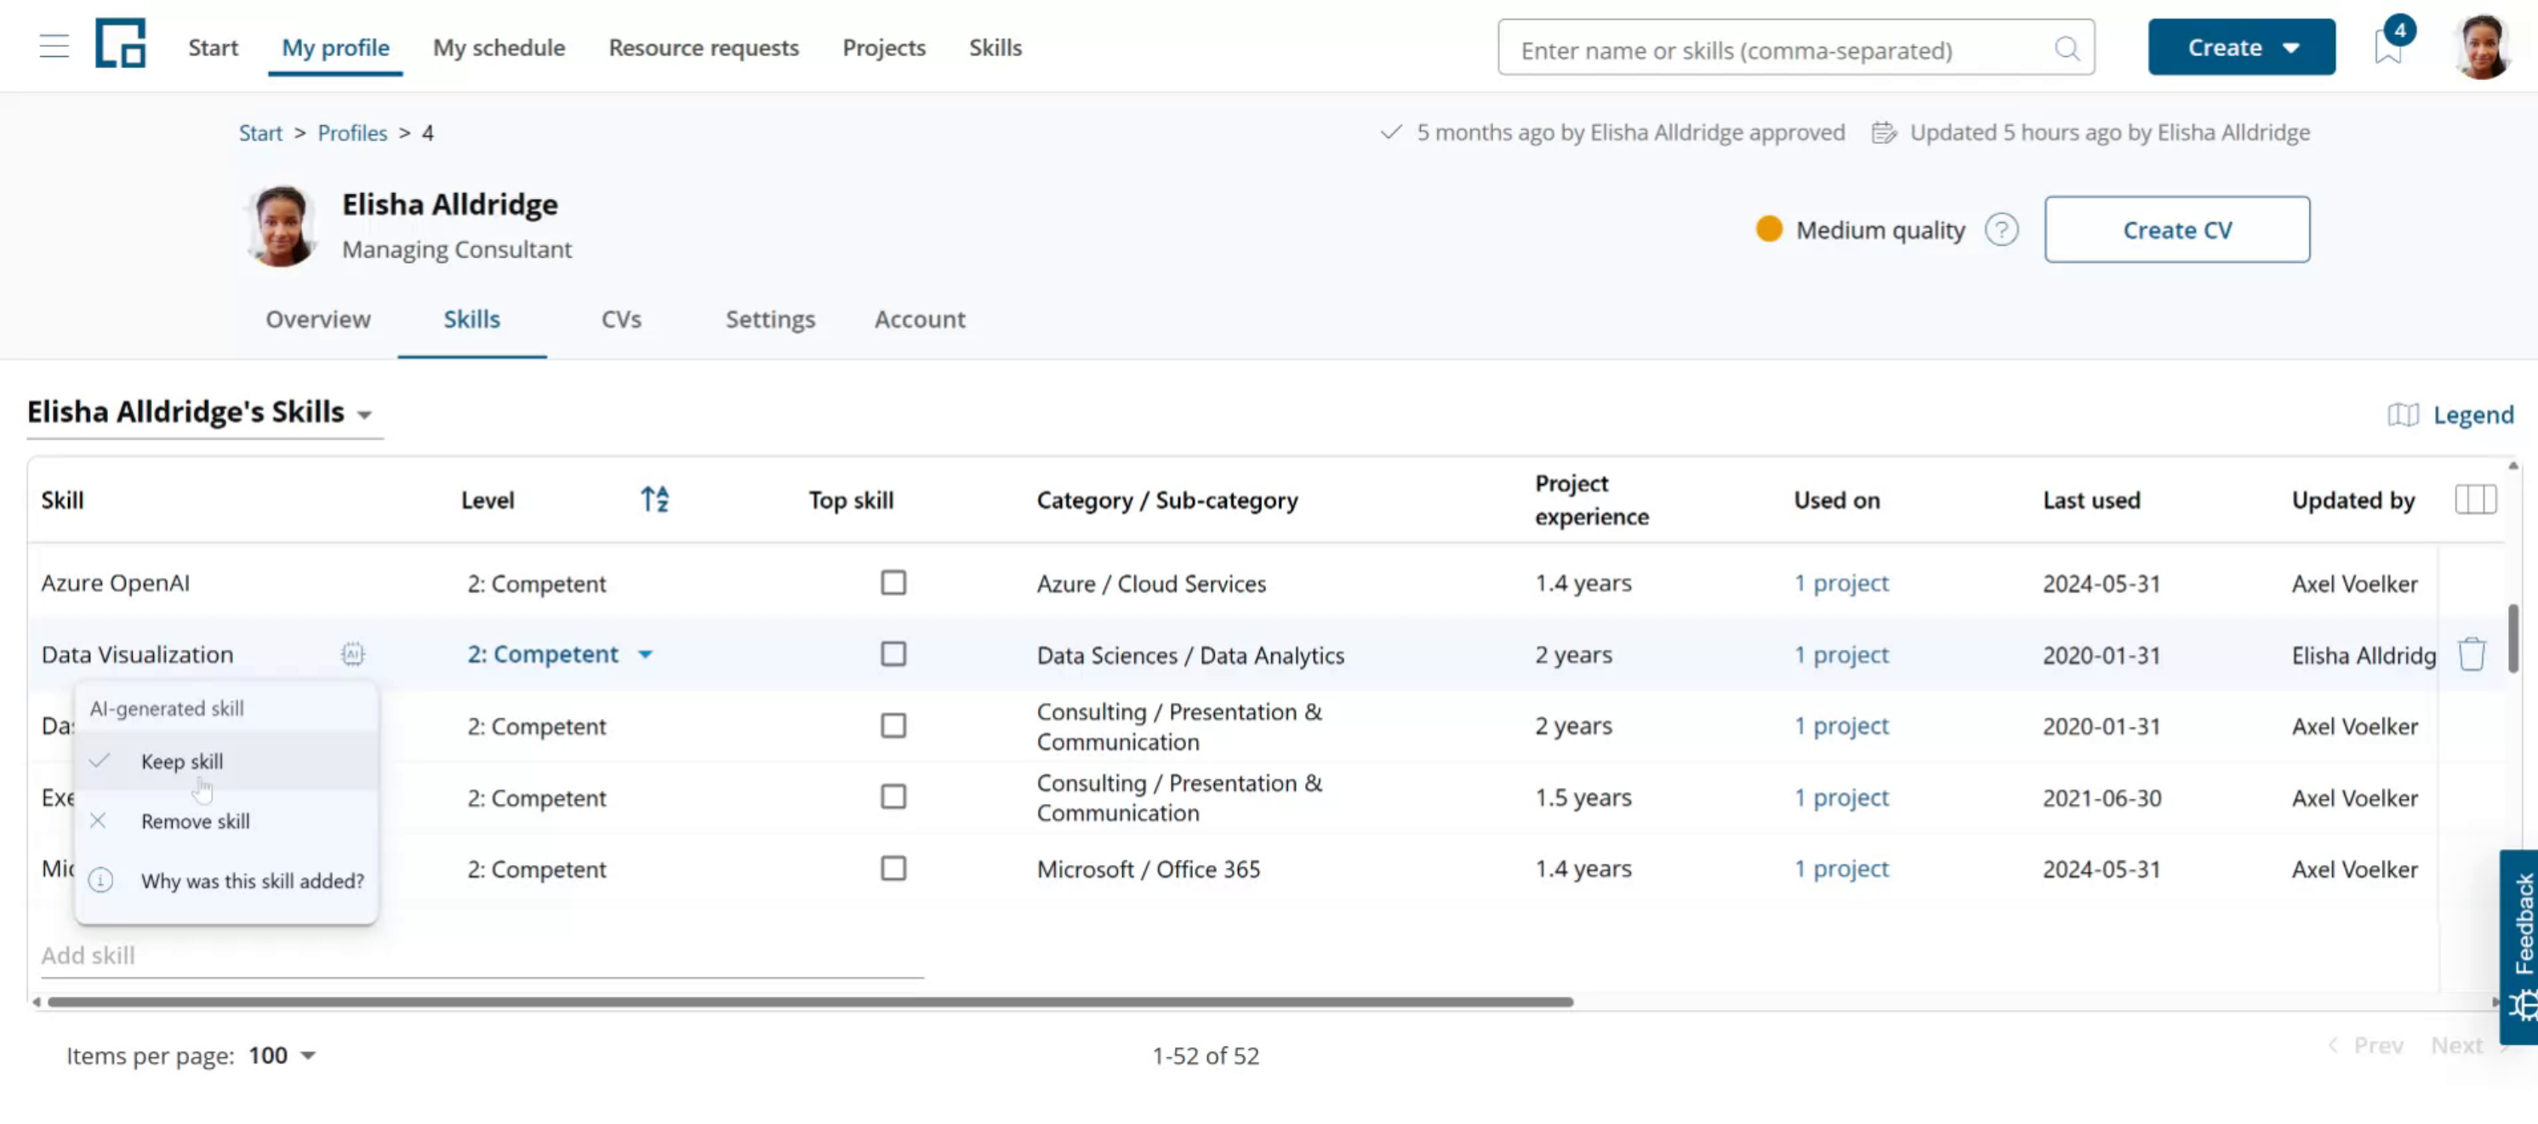
Task: Open the Settings profile tab
Action: click(x=769, y=319)
